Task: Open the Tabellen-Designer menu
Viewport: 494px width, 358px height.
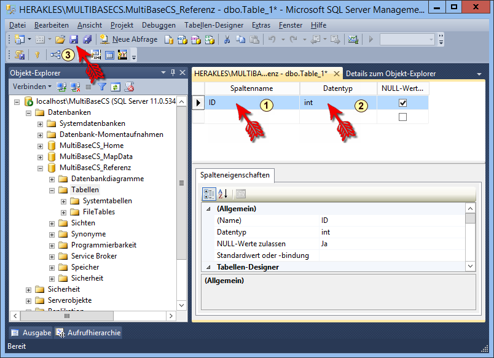Action: tap(214, 25)
